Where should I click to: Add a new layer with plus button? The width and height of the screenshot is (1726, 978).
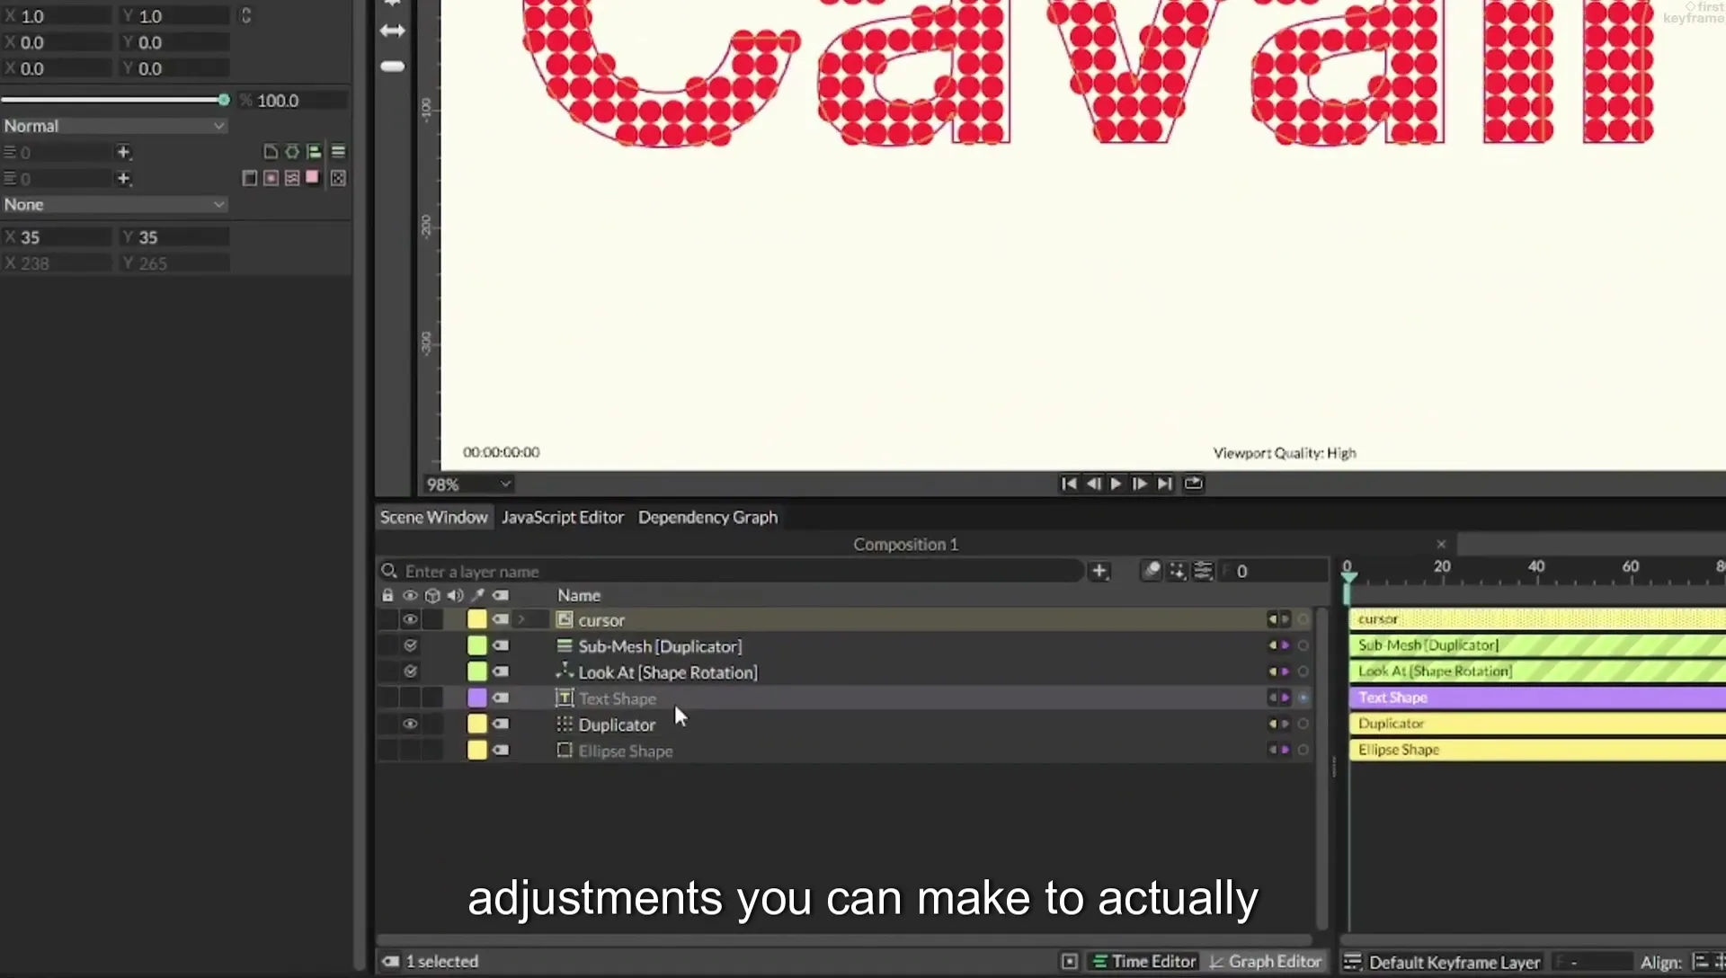[x=1099, y=572]
